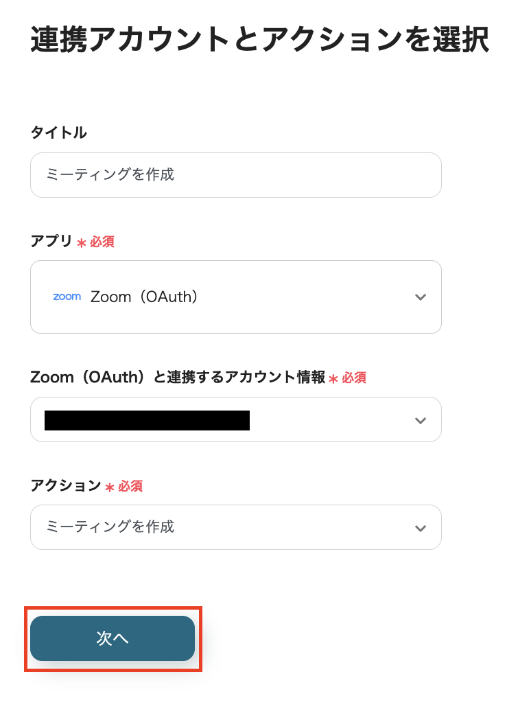Click the red asterisk beside アプリ label
This screenshot has width=531, height=703.
point(82,242)
